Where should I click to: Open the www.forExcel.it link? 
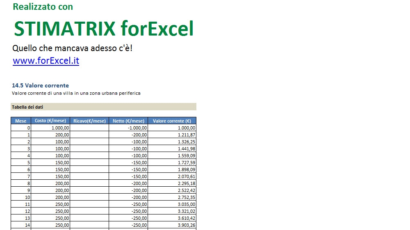(x=46, y=61)
